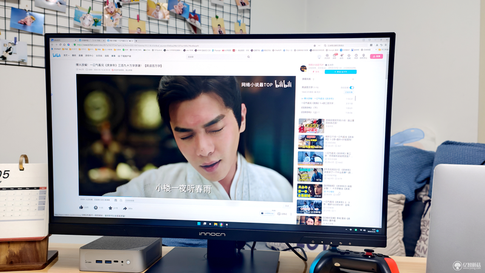
Task: Share the video with the arrow icon
Action: [125, 208]
